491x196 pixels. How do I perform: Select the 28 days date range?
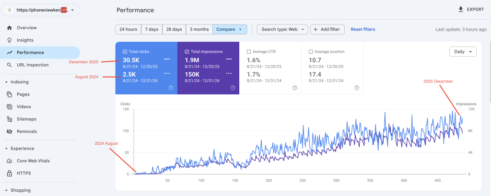[x=174, y=29]
